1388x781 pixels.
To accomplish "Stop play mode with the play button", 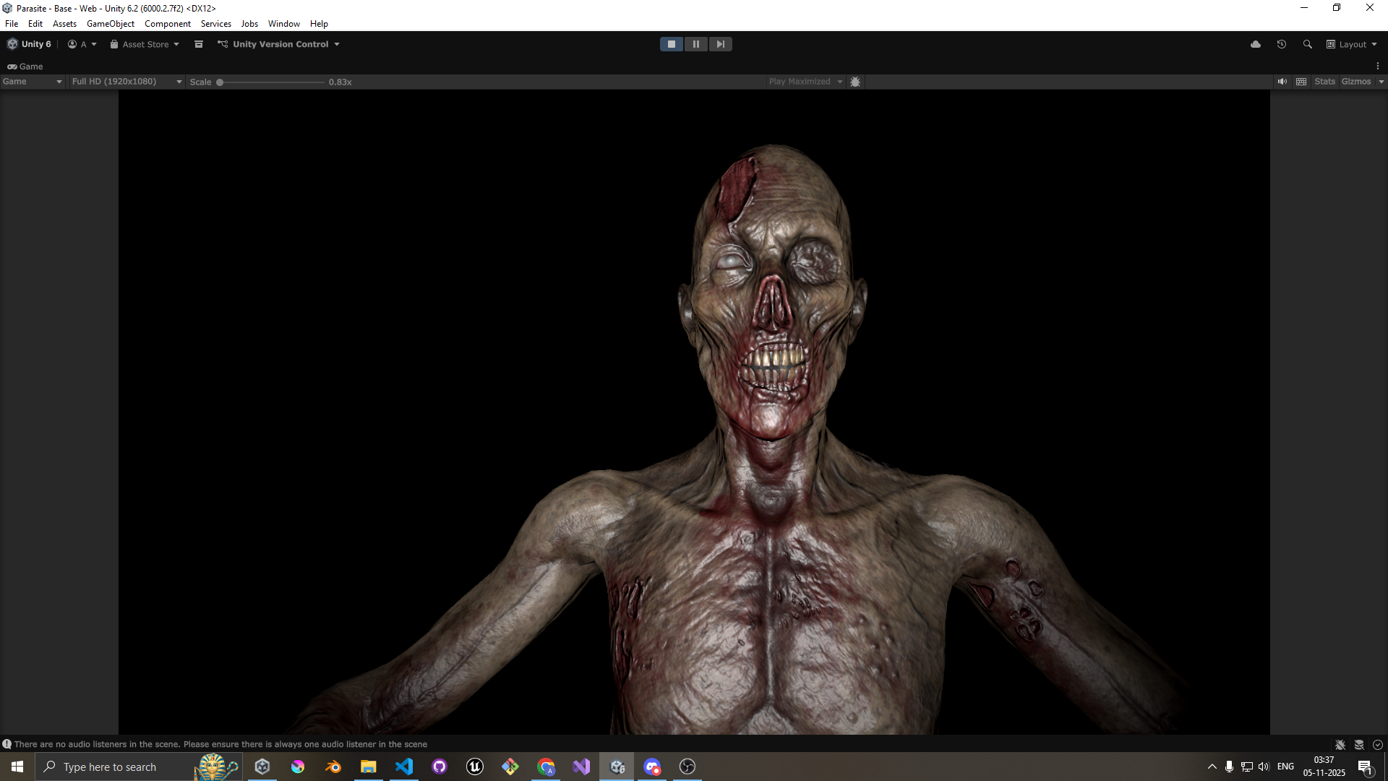I will [671, 44].
